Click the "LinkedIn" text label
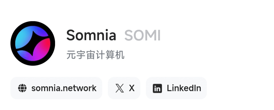274x110 pixels. [184, 88]
